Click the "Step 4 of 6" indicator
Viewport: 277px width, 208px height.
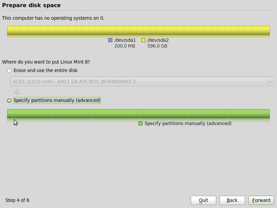17,200
